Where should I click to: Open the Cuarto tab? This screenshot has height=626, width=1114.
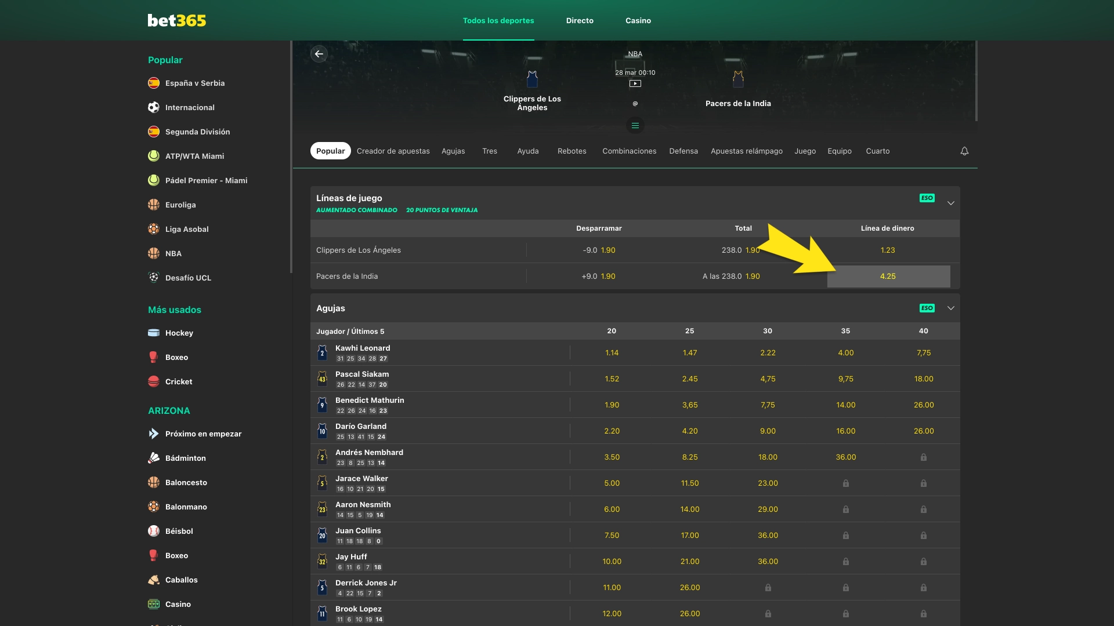click(x=878, y=151)
